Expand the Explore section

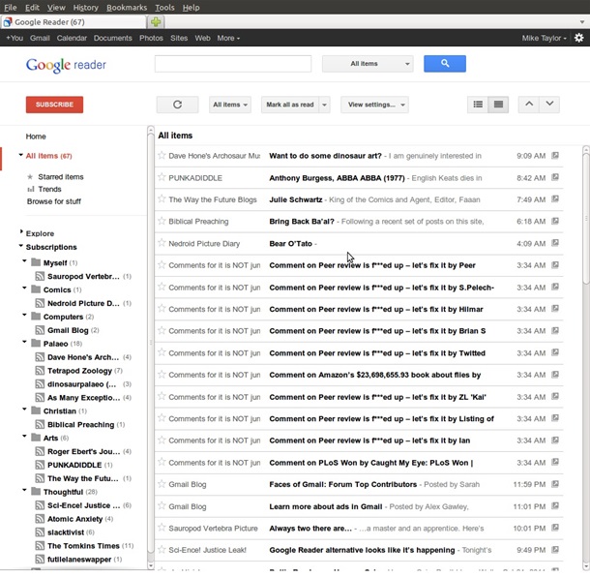(22, 232)
